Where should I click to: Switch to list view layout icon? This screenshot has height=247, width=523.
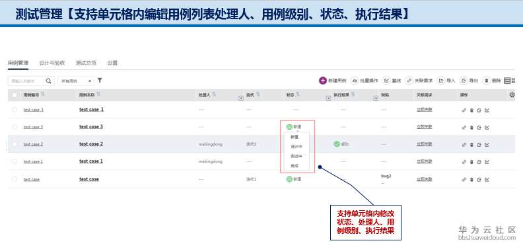click(x=507, y=80)
